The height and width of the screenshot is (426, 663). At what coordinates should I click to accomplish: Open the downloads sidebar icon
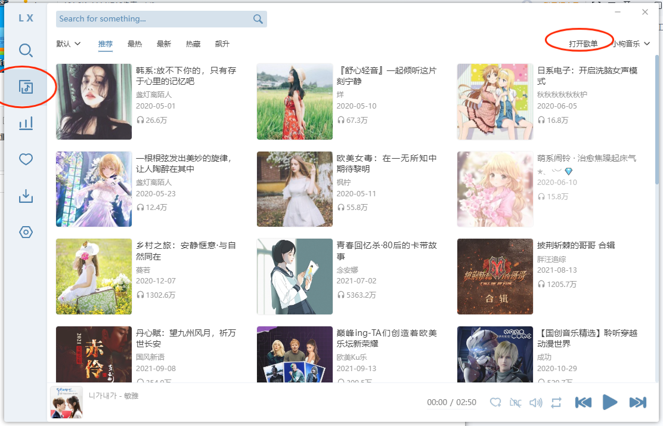pyautogui.click(x=26, y=196)
